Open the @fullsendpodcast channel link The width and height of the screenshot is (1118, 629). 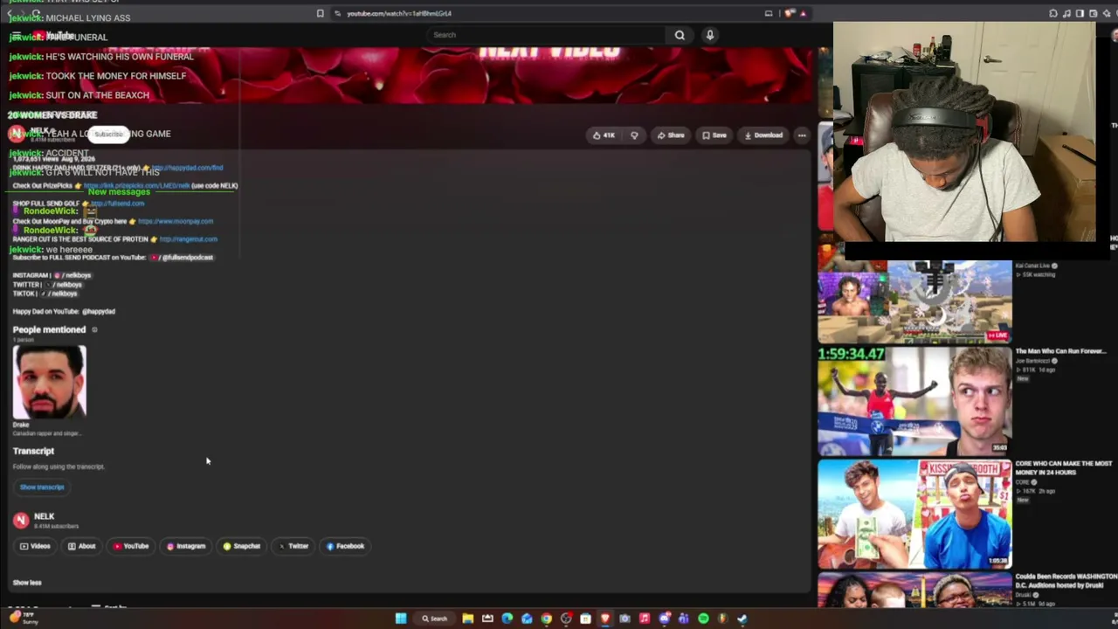coord(182,258)
